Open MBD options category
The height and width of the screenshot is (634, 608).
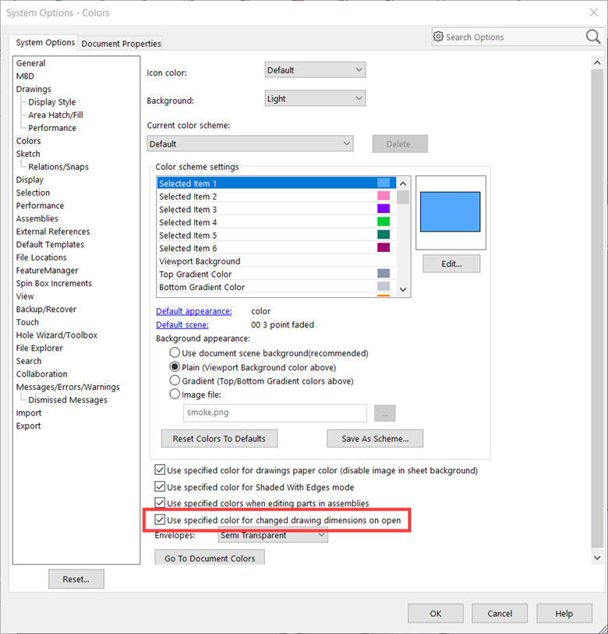point(25,76)
